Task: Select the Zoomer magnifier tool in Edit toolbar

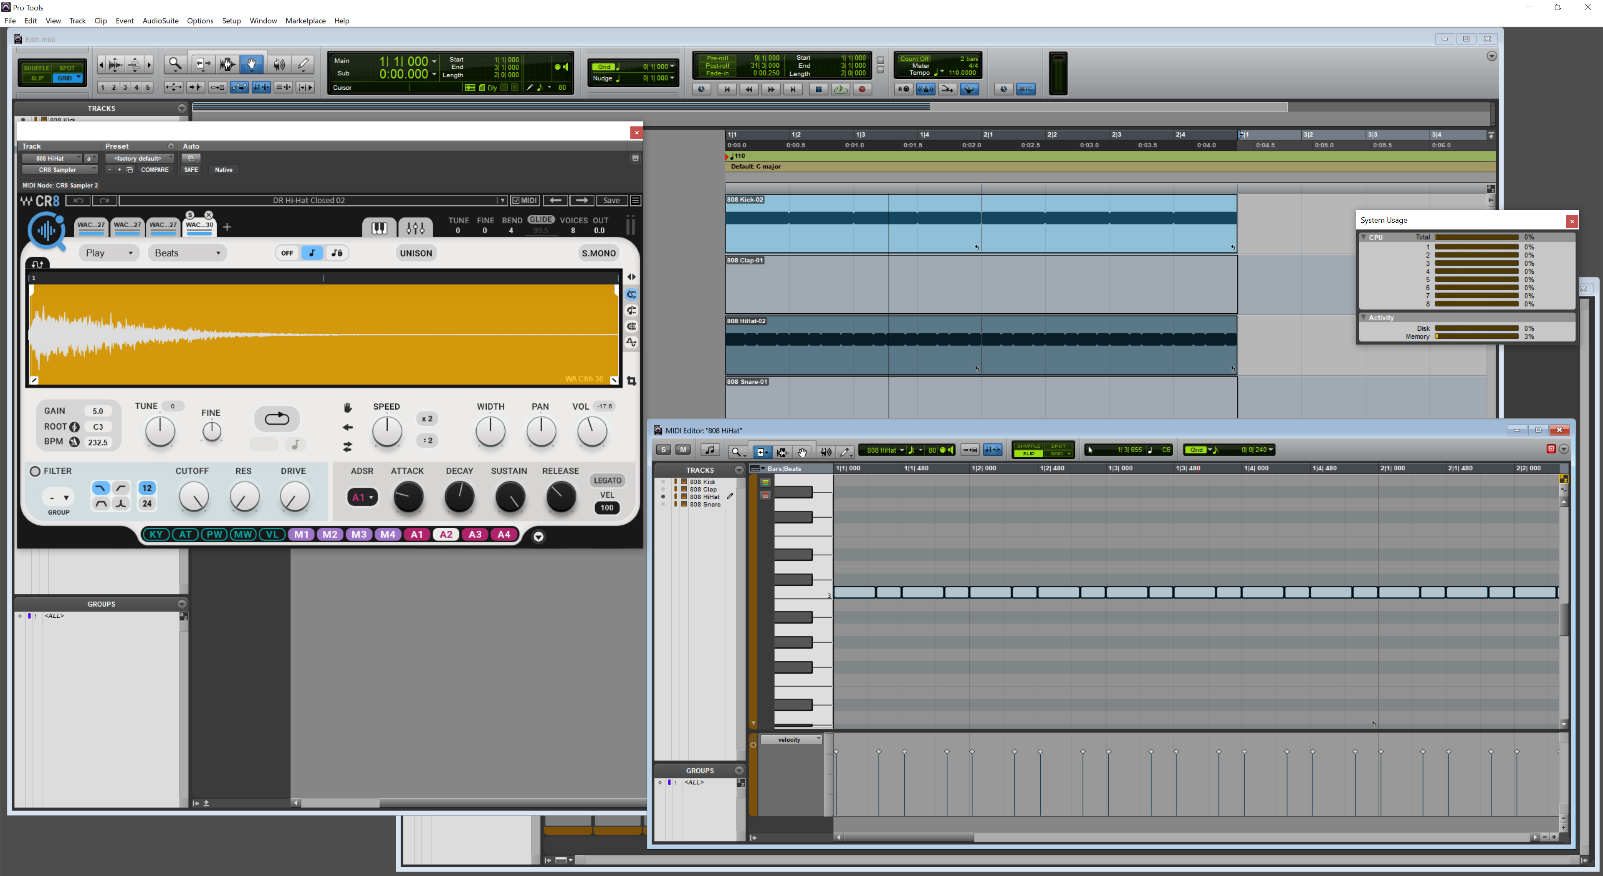Action: coord(175,64)
